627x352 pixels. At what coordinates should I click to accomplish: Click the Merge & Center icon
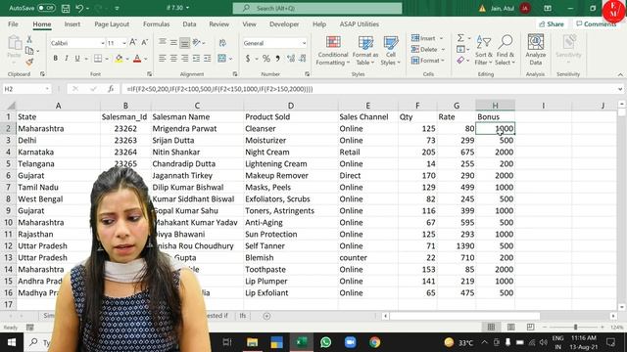(222, 59)
